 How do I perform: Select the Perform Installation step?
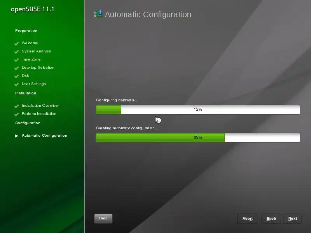pyautogui.click(x=39, y=113)
